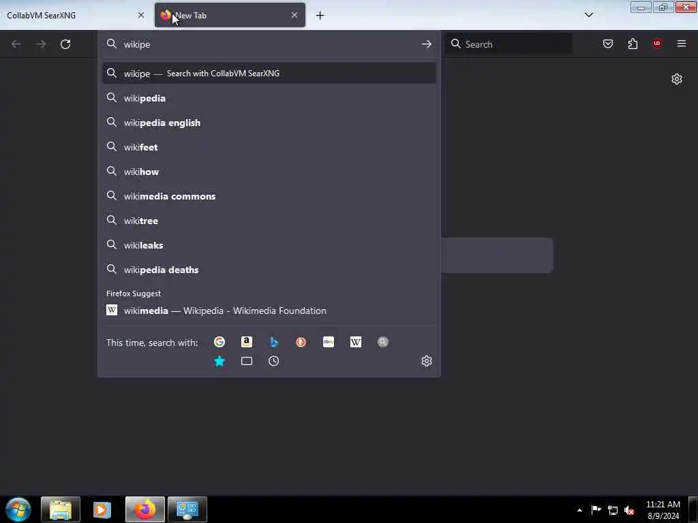698x523 pixels.
Task: Select the 'wikipedia' suggestion
Action: 269,98
